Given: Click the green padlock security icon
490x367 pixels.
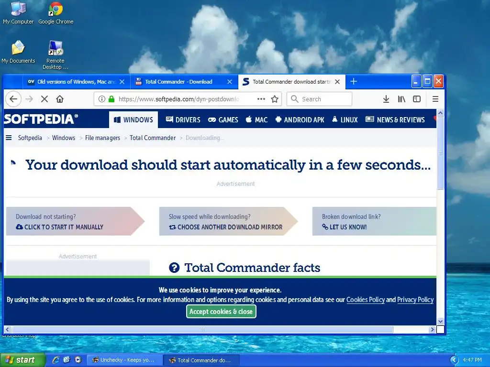Looking at the screenshot, I should pos(111,99).
